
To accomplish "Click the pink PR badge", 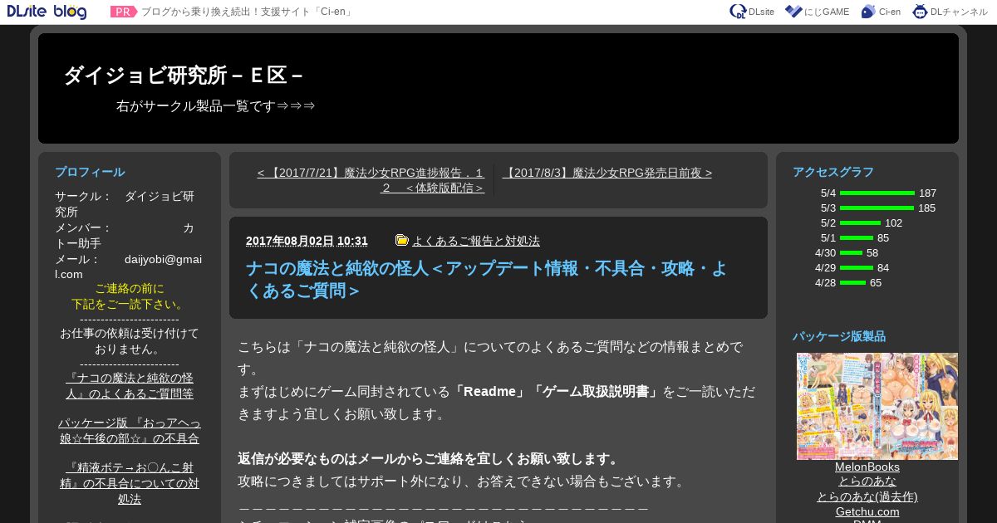I will pos(124,12).
